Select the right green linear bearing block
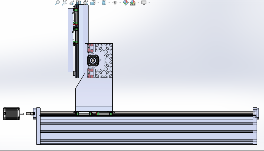The height and width of the screenshot is (151, 264). pyautogui.click(x=104, y=114)
